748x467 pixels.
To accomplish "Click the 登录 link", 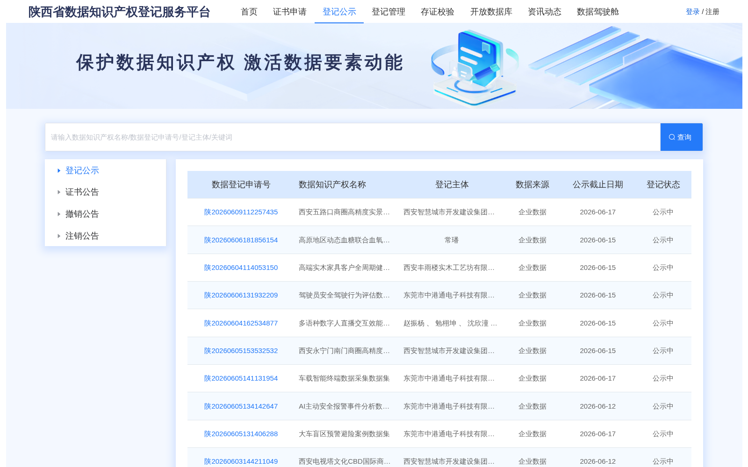I will coord(693,12).
